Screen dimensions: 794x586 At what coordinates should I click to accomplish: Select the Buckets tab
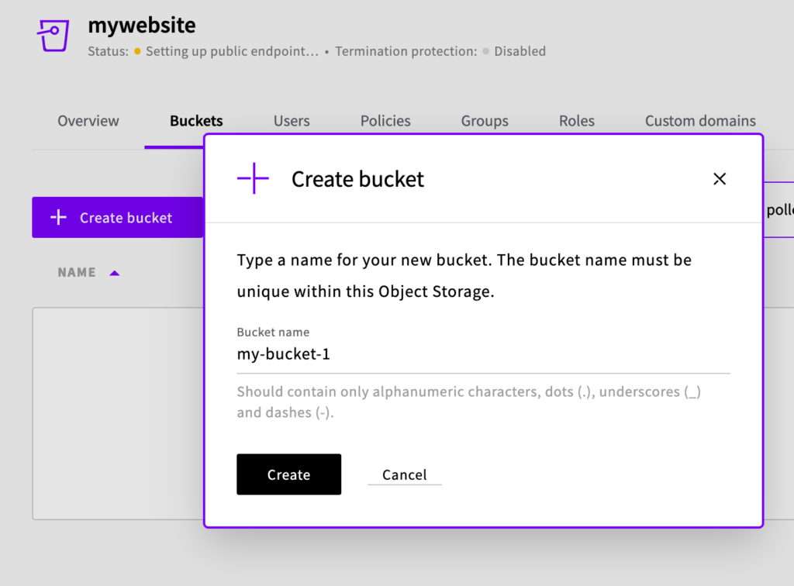pyautogui.click(x=196, y=121)
